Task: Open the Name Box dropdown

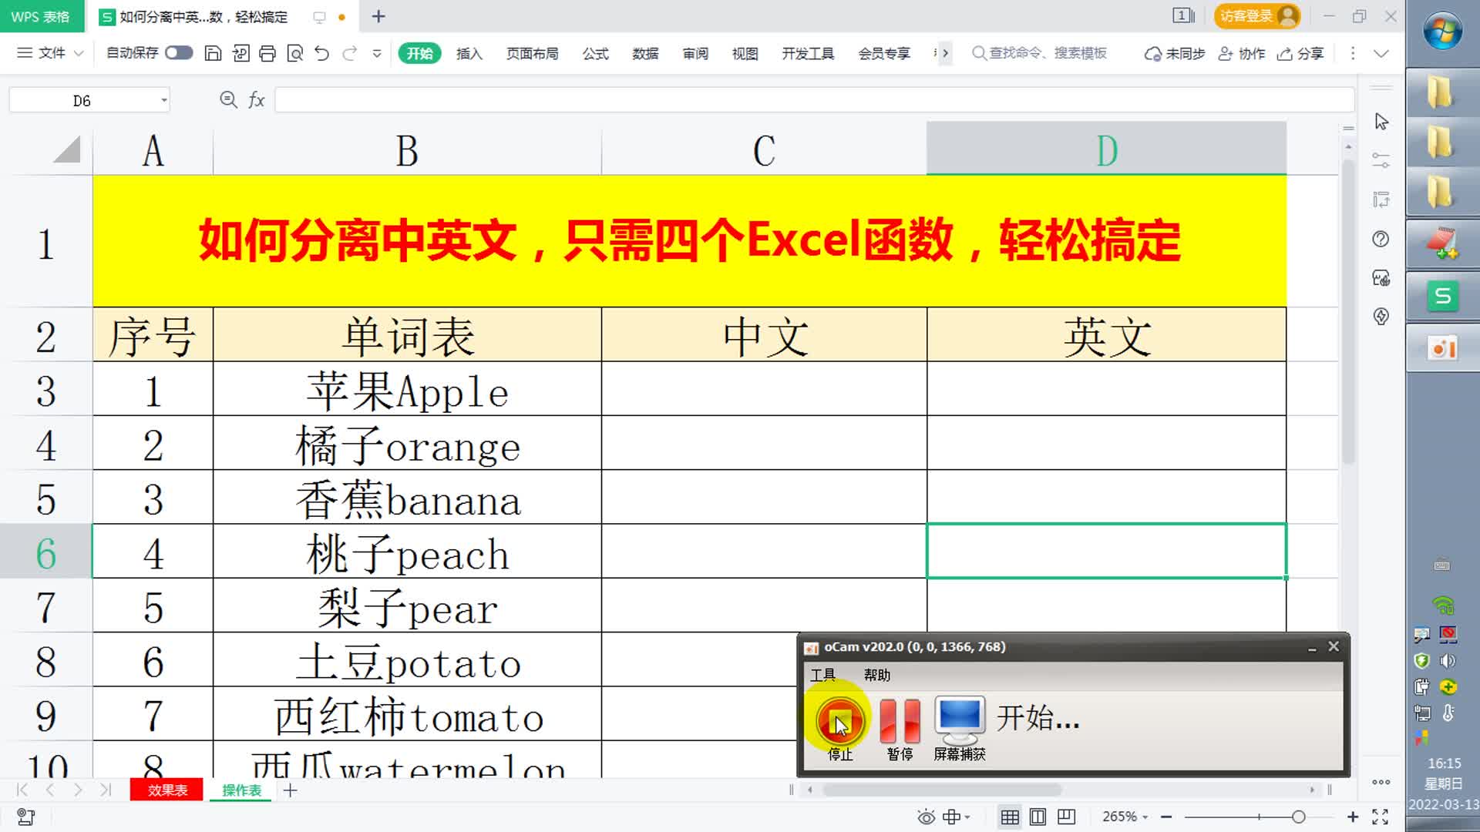Action: coord(162,99)
